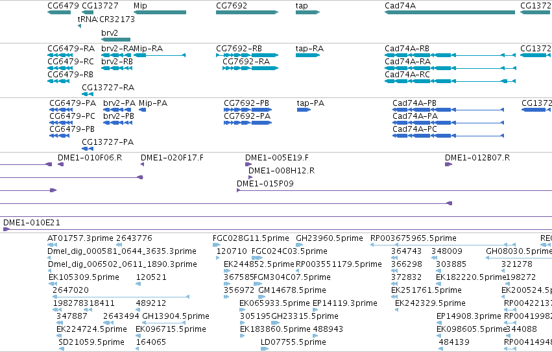
Task: Select transcript CG6479-RB
Action: tap(58, 81)
